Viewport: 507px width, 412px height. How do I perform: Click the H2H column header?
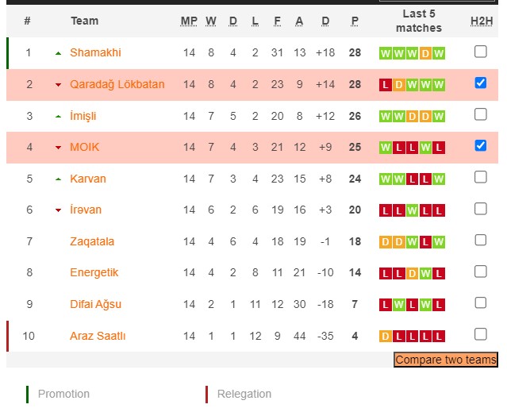click(x=481, y=21)
